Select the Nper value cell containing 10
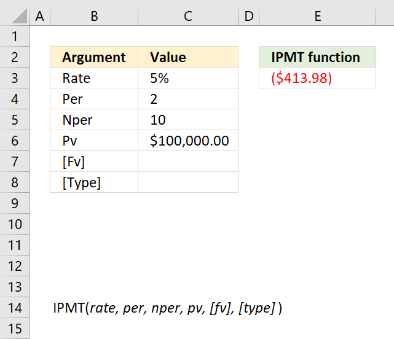 tap(188, 120)
